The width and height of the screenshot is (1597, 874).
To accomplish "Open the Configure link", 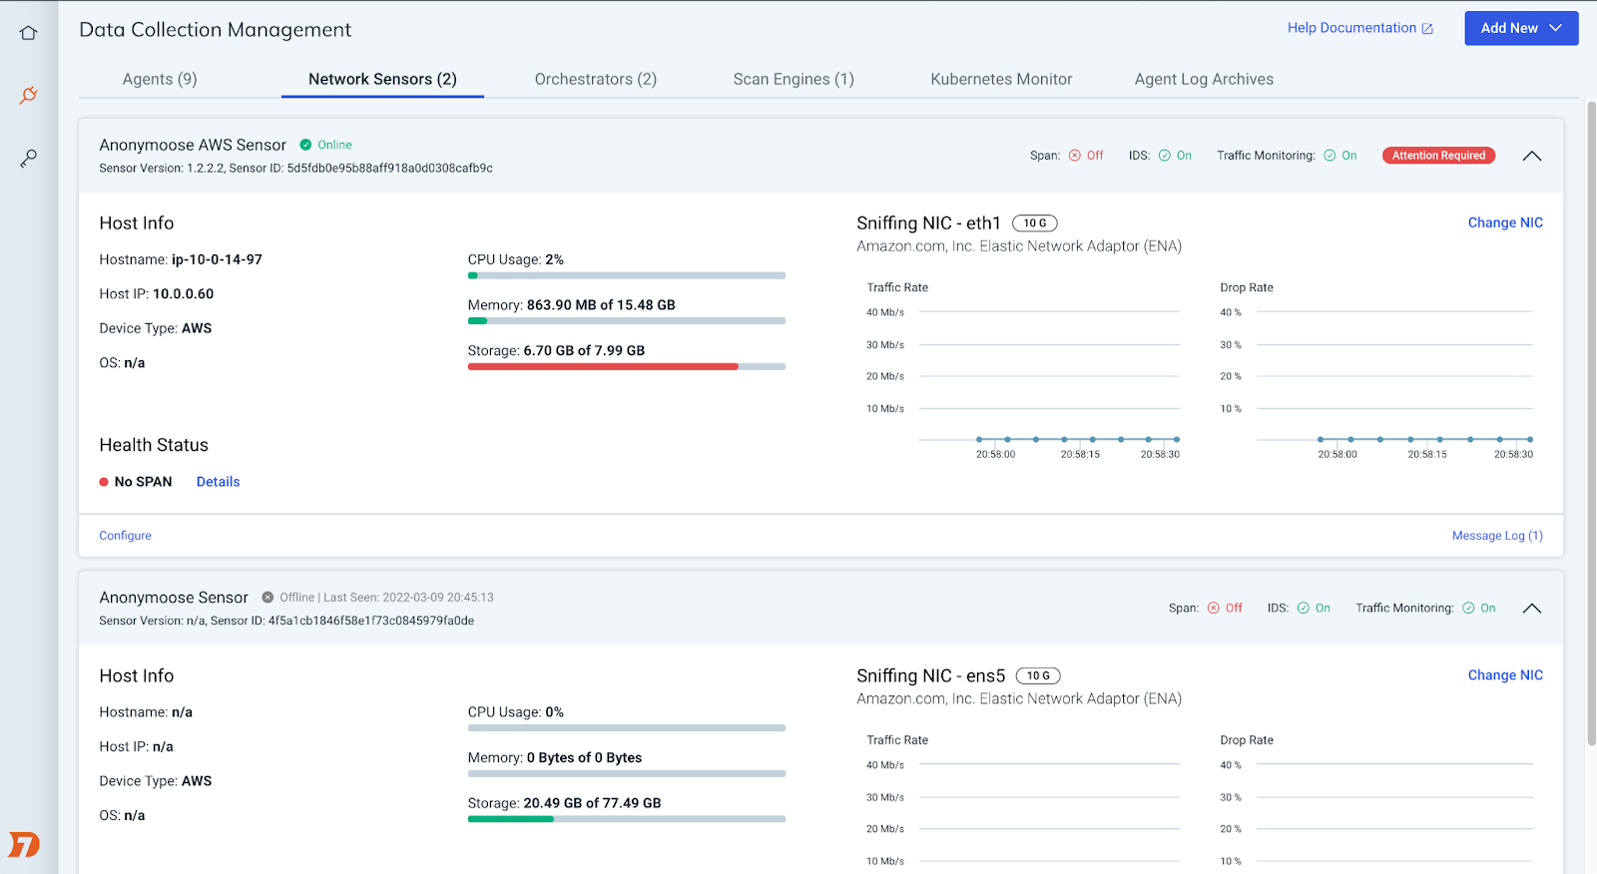I will (x=125, y=536).
